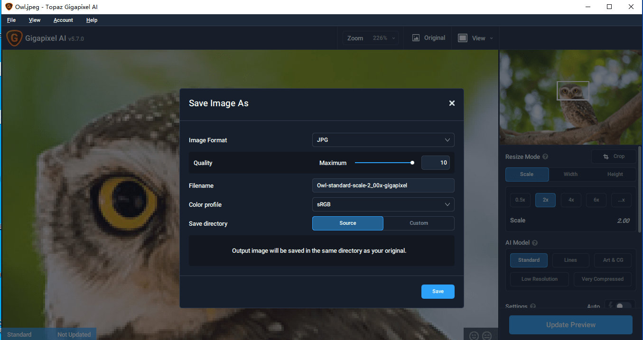This screenshot has width=643, height=340.
Task: Click Resize Mode help question icon
Action: pos(545,156)
